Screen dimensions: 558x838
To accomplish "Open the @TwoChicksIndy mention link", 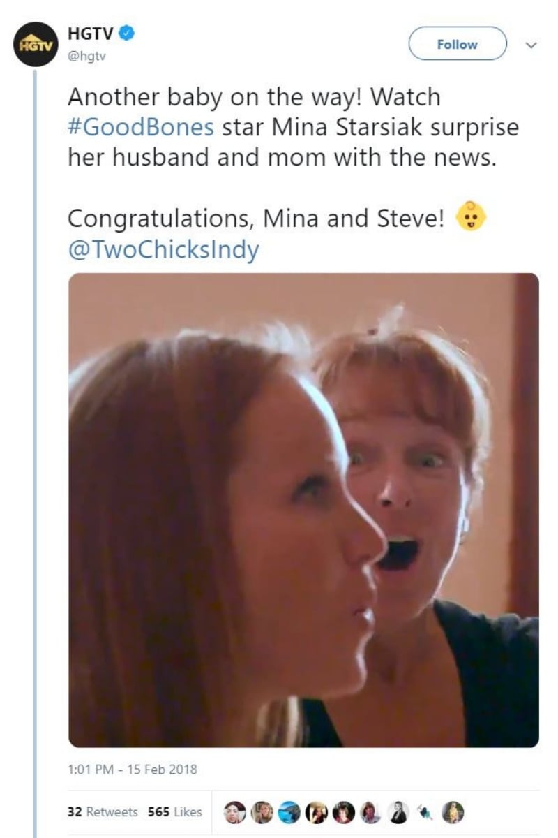I will pyautogui.click(x=163, y=249).
